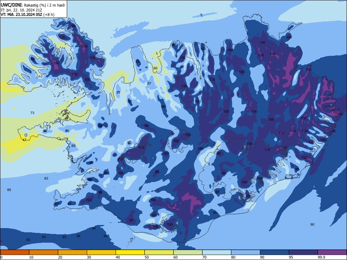
Task: Click the 'VT: Mið. 23.10.2024 05Z (+8 h)' line
Action: coord(27,15)
